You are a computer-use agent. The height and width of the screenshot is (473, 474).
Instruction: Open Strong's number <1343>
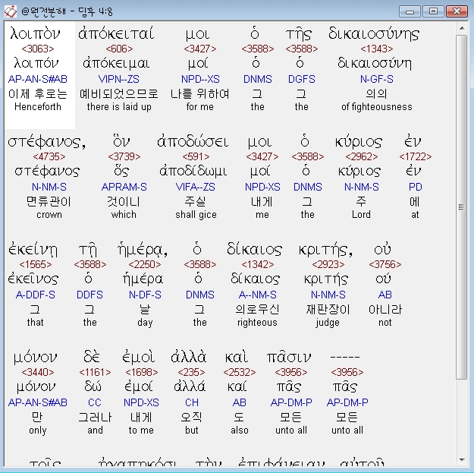(377, 49)
